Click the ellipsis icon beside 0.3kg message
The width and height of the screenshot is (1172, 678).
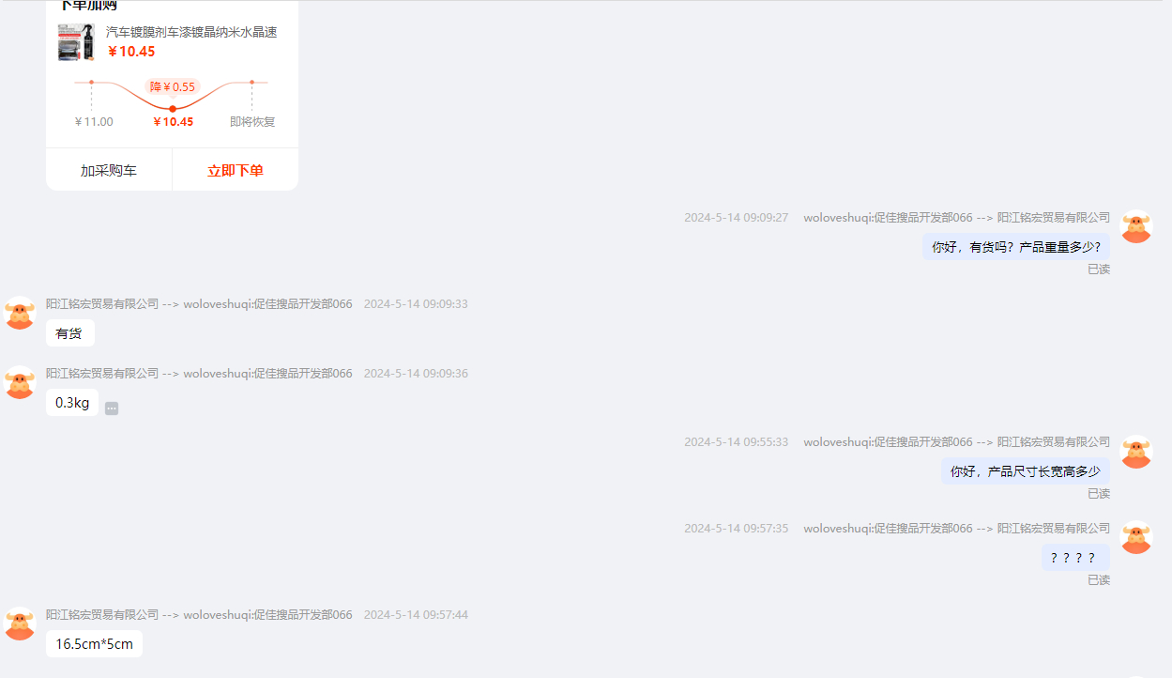[112, 408]
